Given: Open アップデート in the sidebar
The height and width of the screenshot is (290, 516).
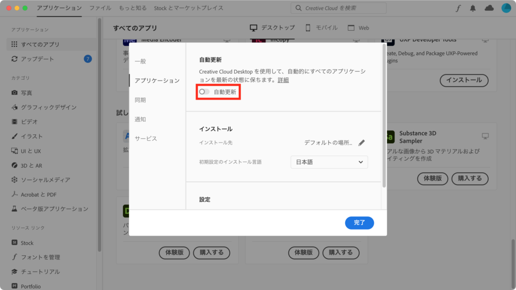Looking at the screenshot, I should [37, 59].
